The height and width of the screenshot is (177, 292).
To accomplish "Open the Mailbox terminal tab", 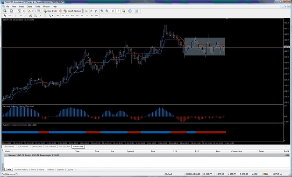I will coord(50,170).
